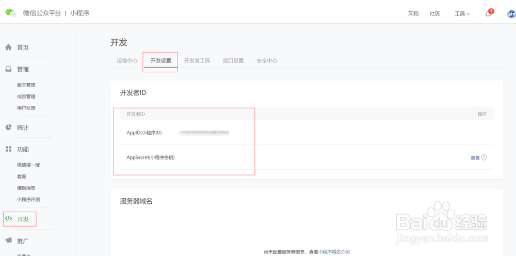516x256 pixels.
Task: Expand the 工具 dropdown
Action: pos(462,14)
